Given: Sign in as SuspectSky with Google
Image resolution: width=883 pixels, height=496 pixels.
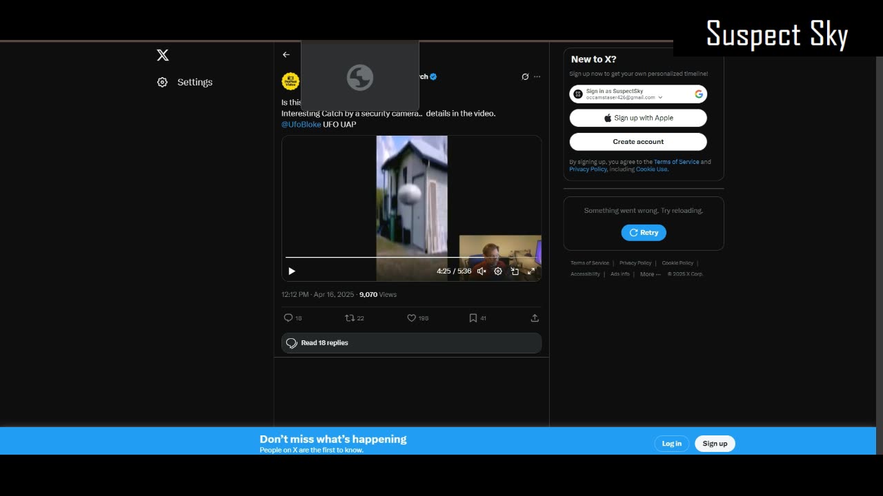Looking at the screenshot, I should pos(638,94).
